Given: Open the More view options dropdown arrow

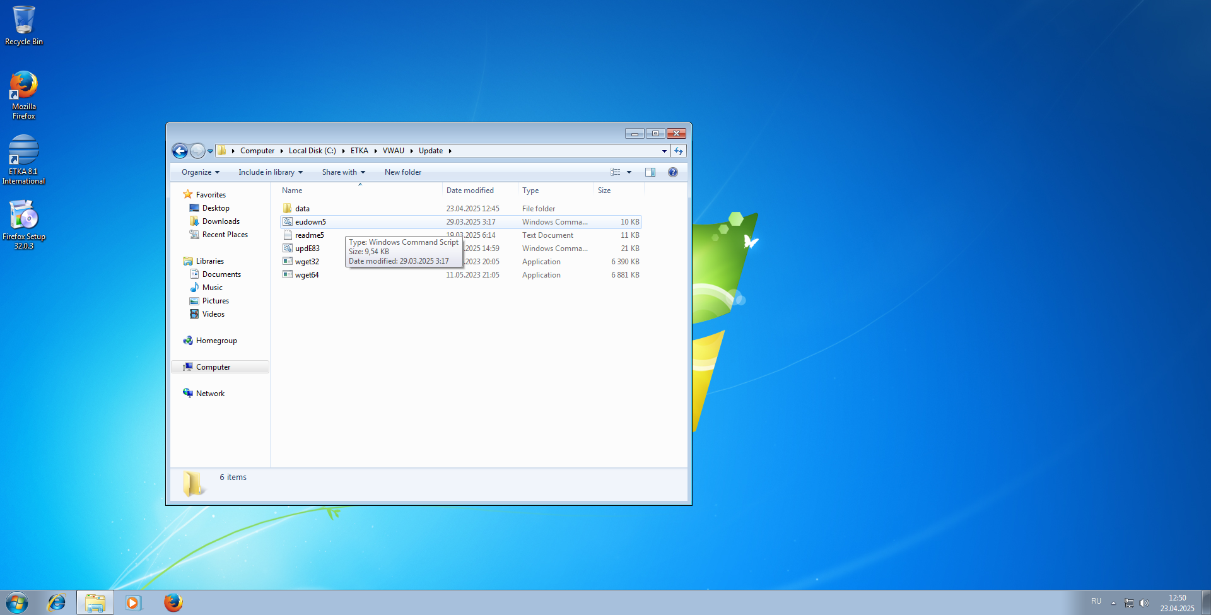Looking at the screenshot, I should [x=629, y=172].
